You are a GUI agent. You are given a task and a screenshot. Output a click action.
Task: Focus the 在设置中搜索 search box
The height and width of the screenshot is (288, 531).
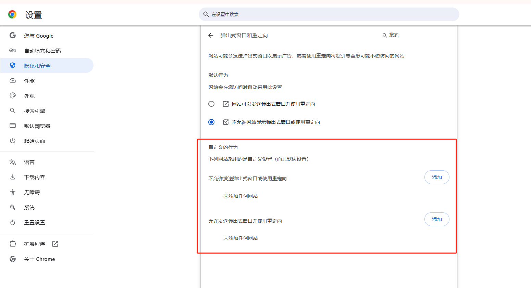point(329,14)
